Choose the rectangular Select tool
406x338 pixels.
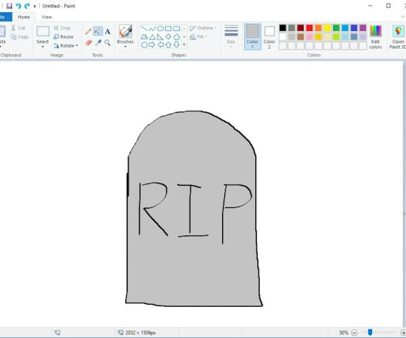point(43,31)
